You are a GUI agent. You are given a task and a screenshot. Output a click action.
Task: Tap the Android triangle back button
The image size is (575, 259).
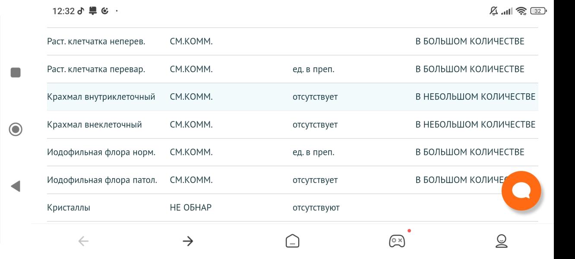16,186
